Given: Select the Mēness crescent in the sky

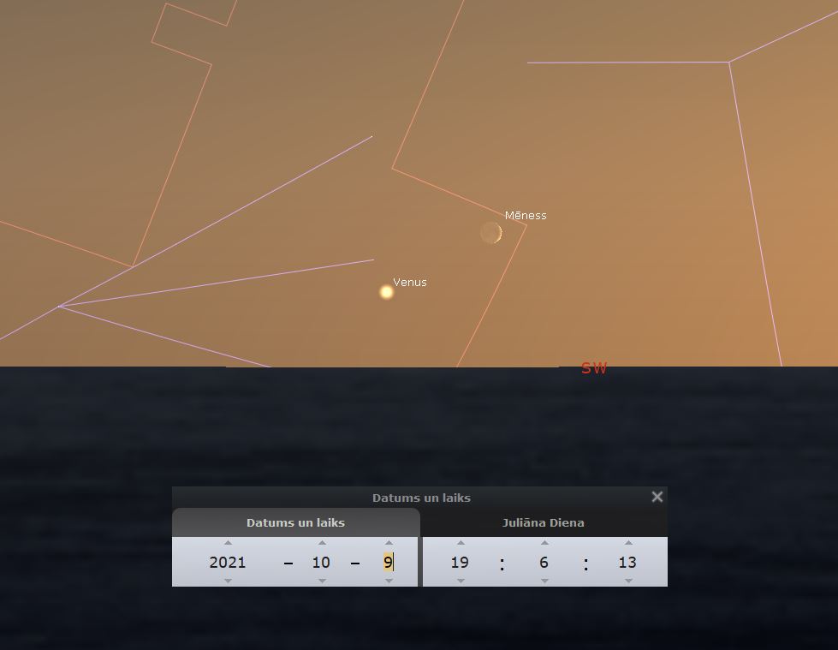Looking at the screenshot, I should (x=491, y=233).
